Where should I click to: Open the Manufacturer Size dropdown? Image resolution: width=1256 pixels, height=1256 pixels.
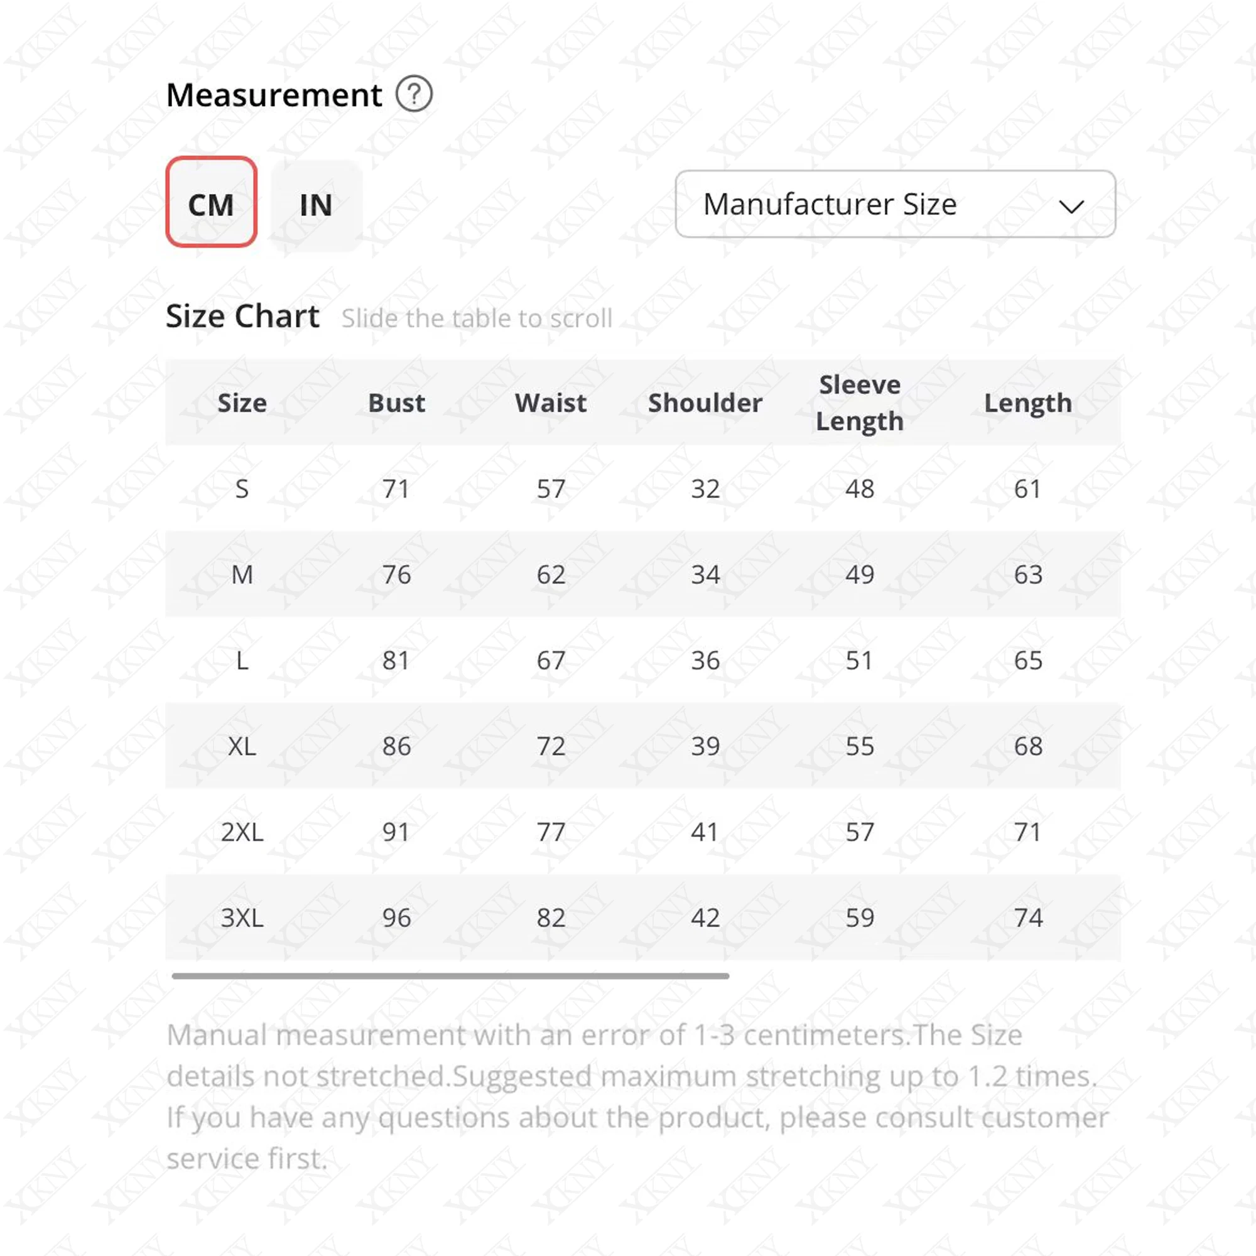(894, 204)
